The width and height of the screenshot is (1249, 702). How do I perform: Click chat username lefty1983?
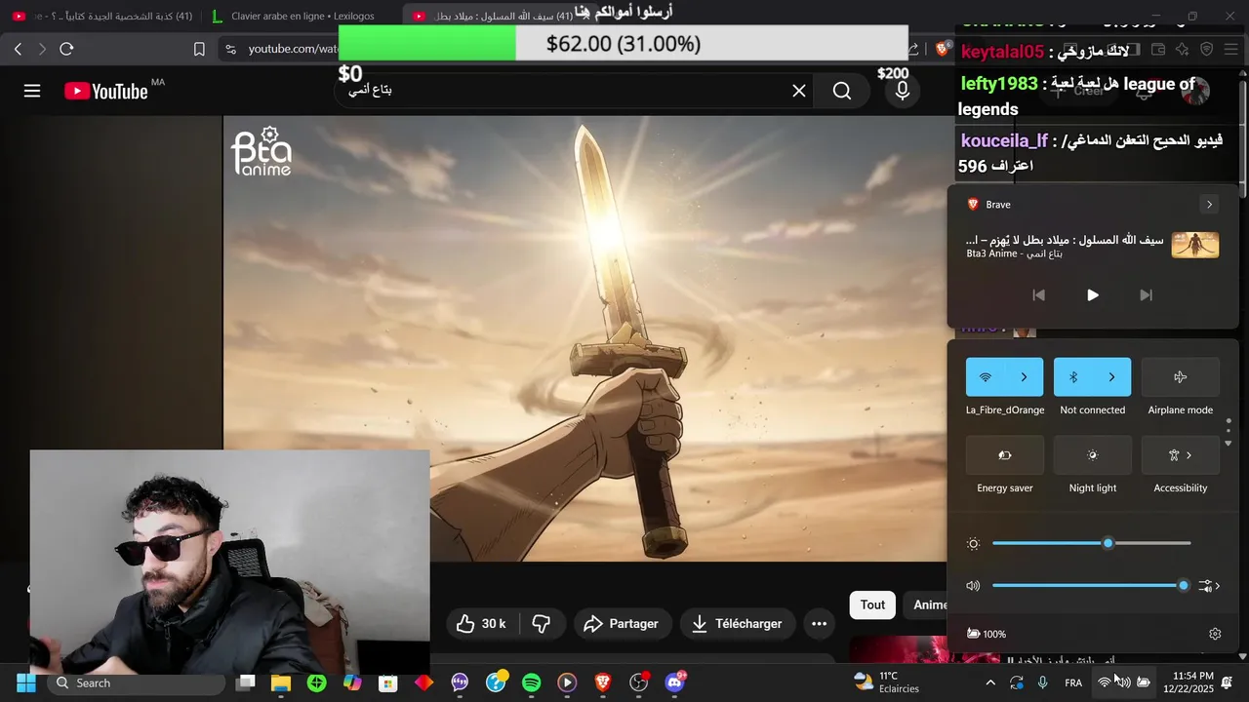pos(999,85)
